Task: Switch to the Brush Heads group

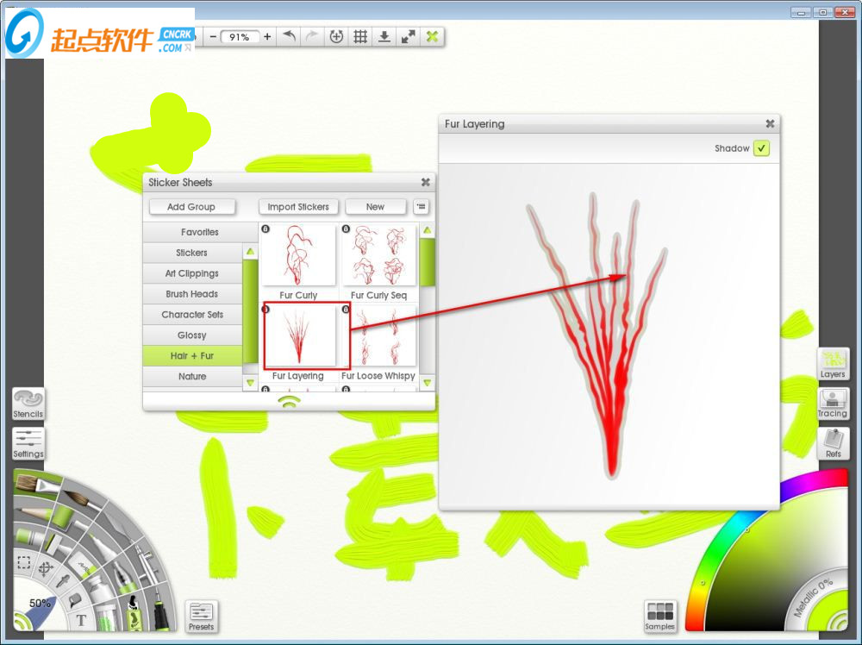Action: click(x=192, y=294)
